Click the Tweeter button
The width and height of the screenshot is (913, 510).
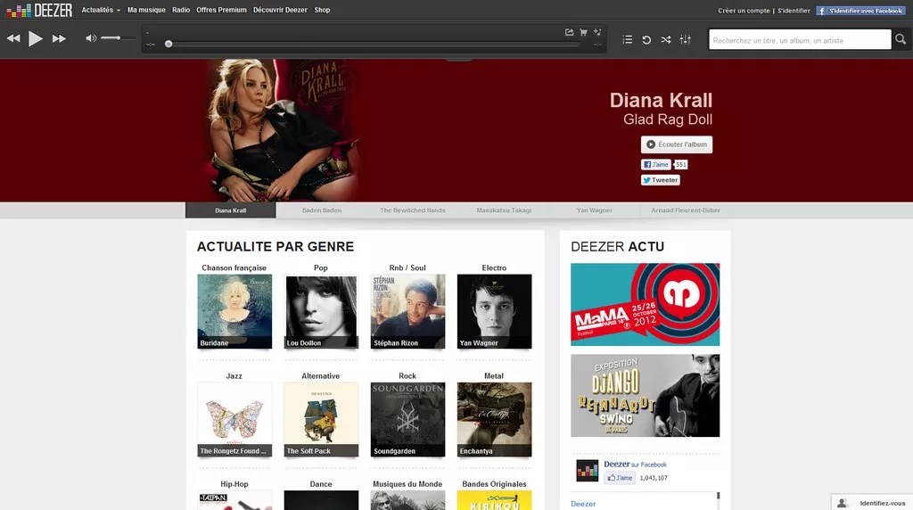tap(661, 180)
